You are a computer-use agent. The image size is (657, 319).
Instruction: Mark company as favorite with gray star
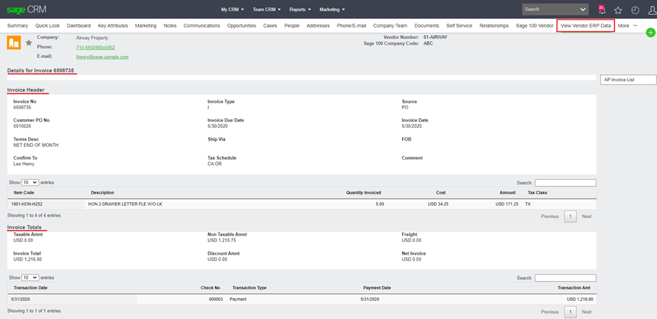(29, 43)
